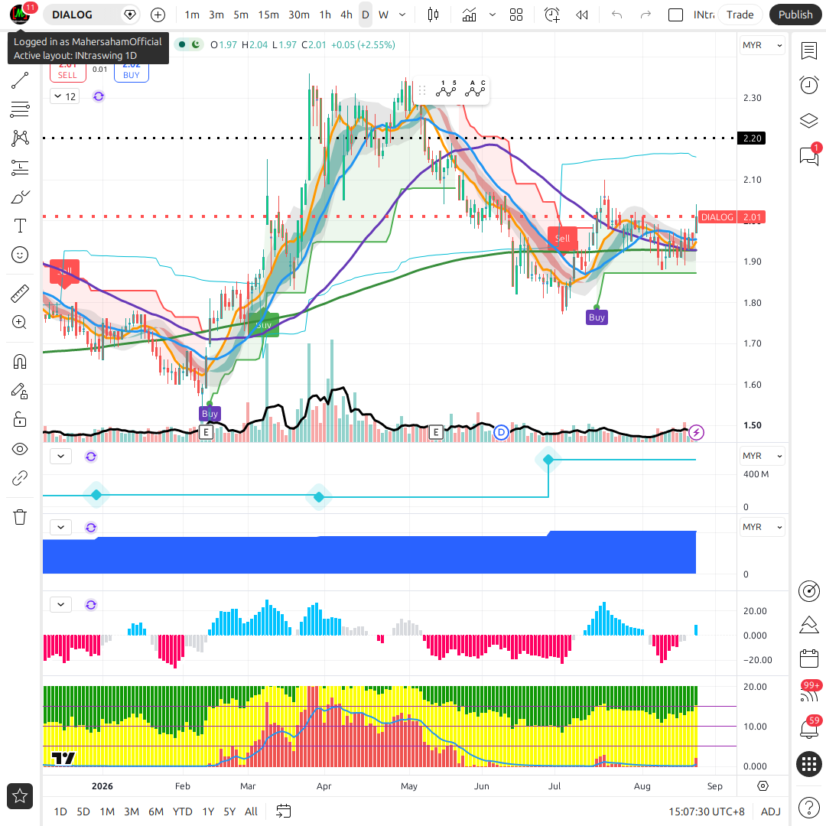Viewport: 826px width, 826px height.
Task: Expand the legend of the blue area pane
Action: pyautogui.click(x=60, y=527)
